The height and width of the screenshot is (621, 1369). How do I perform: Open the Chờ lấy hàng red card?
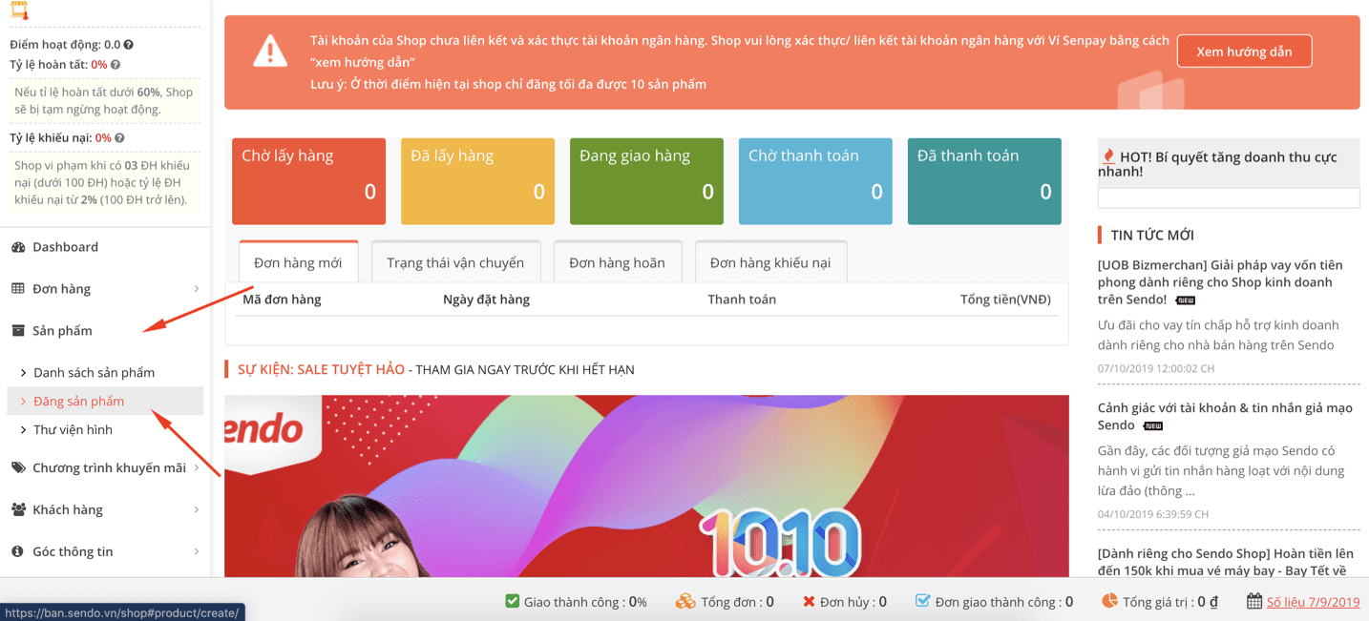point(308,181)
